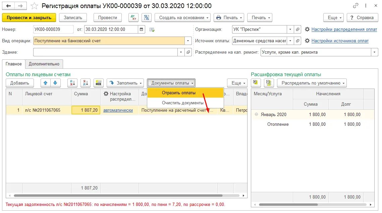Open calendar picker for the date field
This screenshot has height=213, width=382.
[x=141, y=29]
